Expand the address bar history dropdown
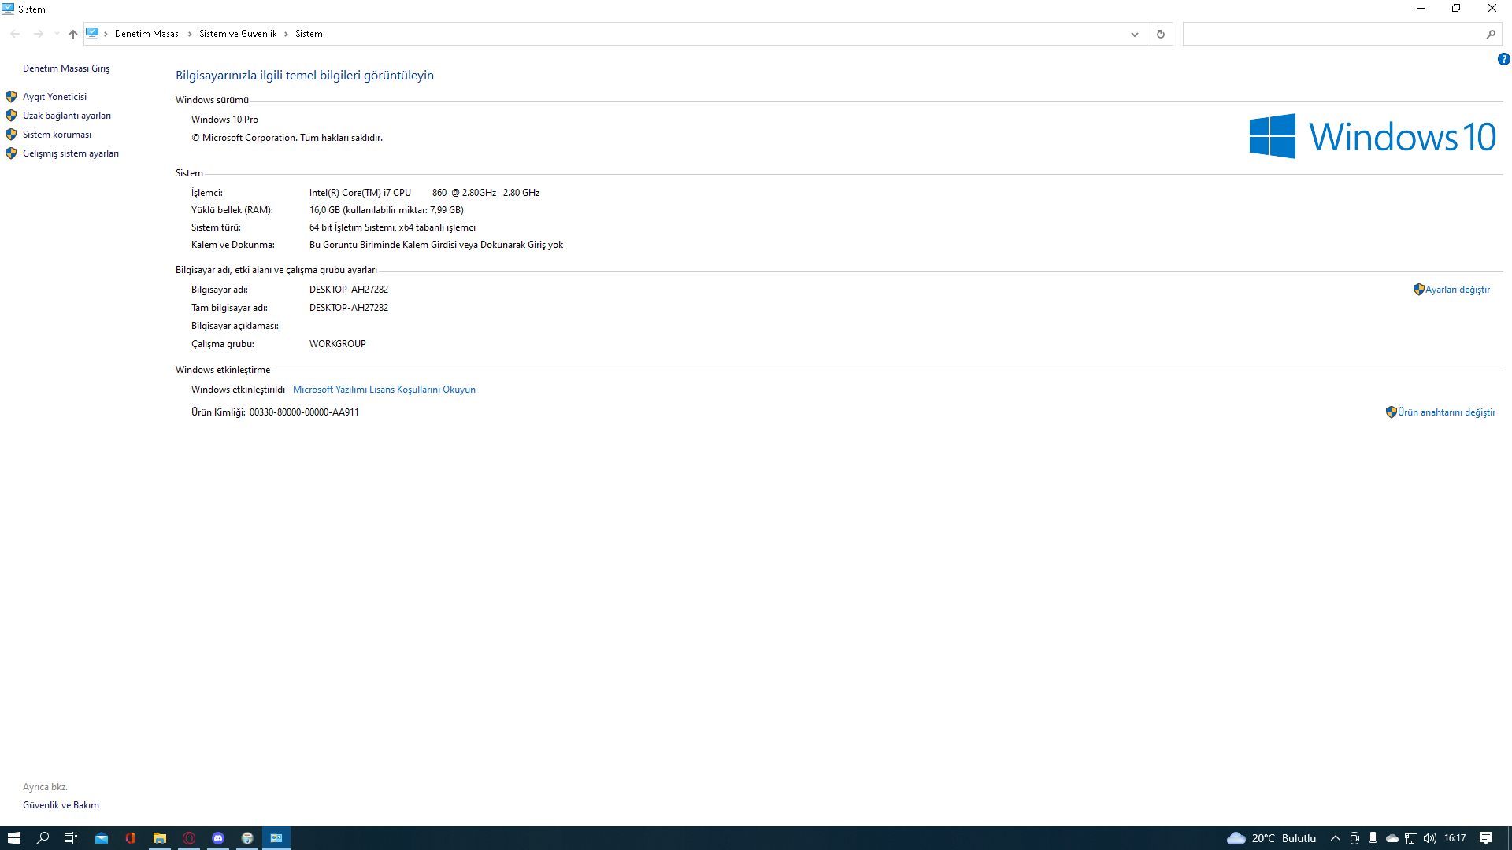 1134,34
